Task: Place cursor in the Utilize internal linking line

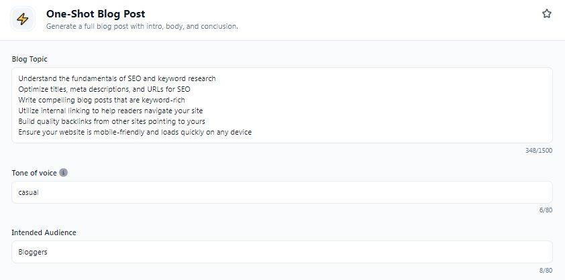Action: (x=111, y=111)
